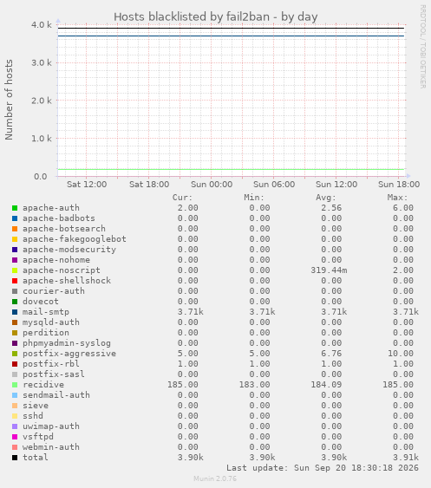Select the postfix-aggressive legend label
Image resolution: width=431 pixels, height=488 pixels.
click(x=69, y=354)
